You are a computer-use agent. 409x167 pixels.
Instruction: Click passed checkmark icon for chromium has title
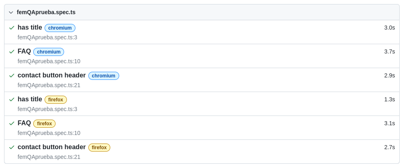coord(12,28)
